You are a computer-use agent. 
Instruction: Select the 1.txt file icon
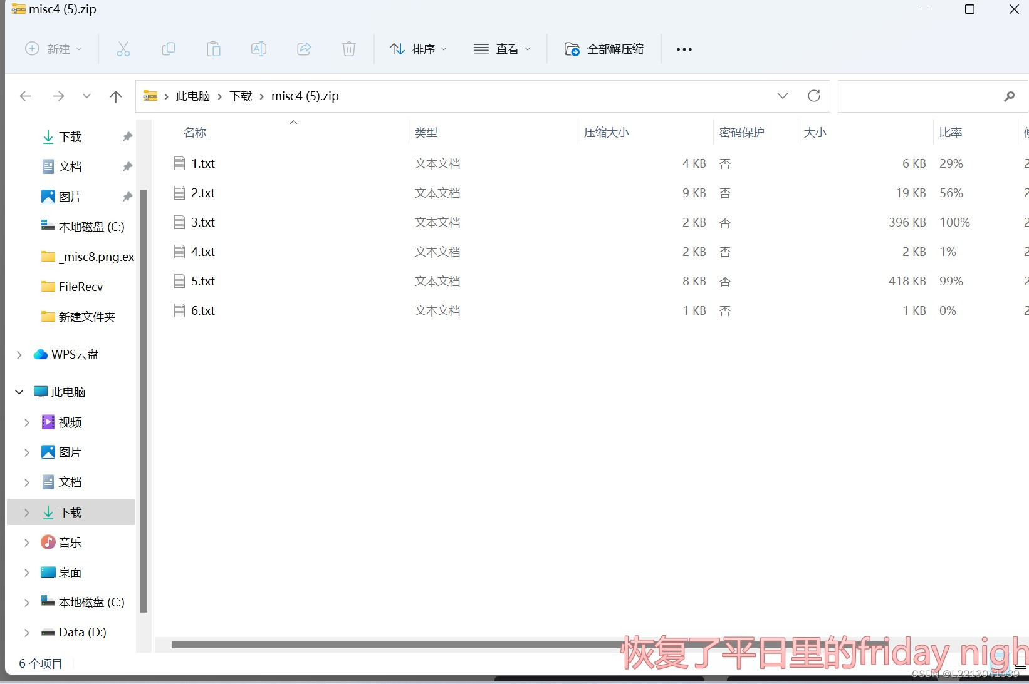[x=180, y=163]
